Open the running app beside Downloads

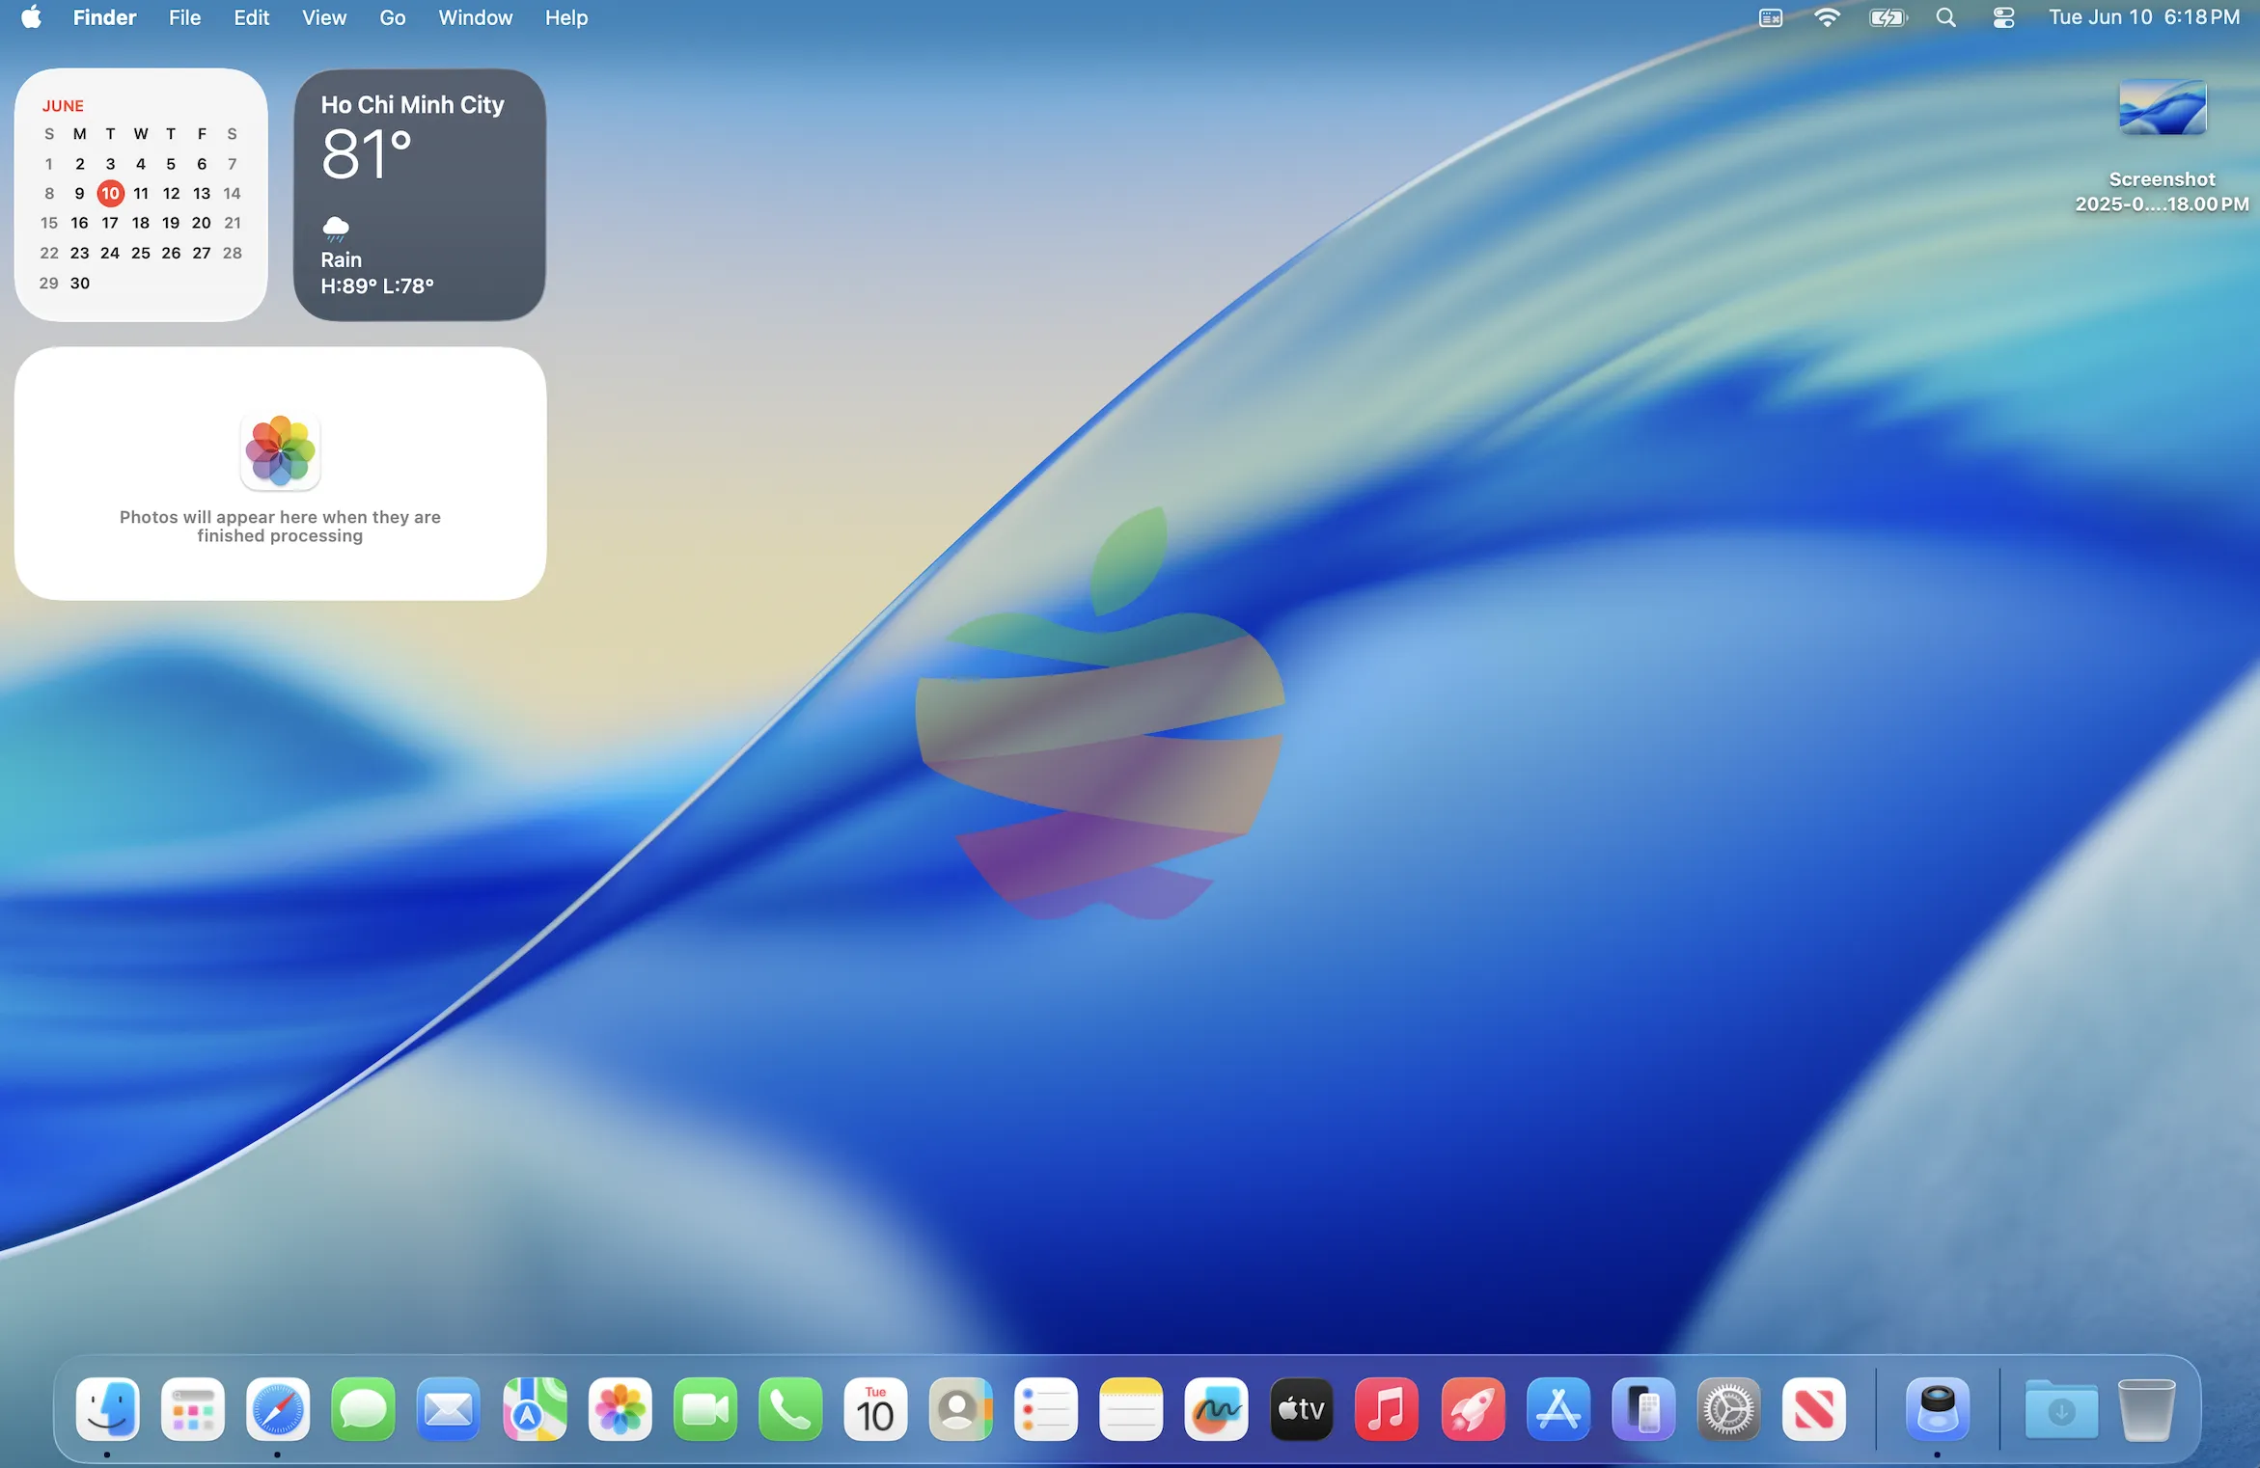click(x=1938, y=1409)
